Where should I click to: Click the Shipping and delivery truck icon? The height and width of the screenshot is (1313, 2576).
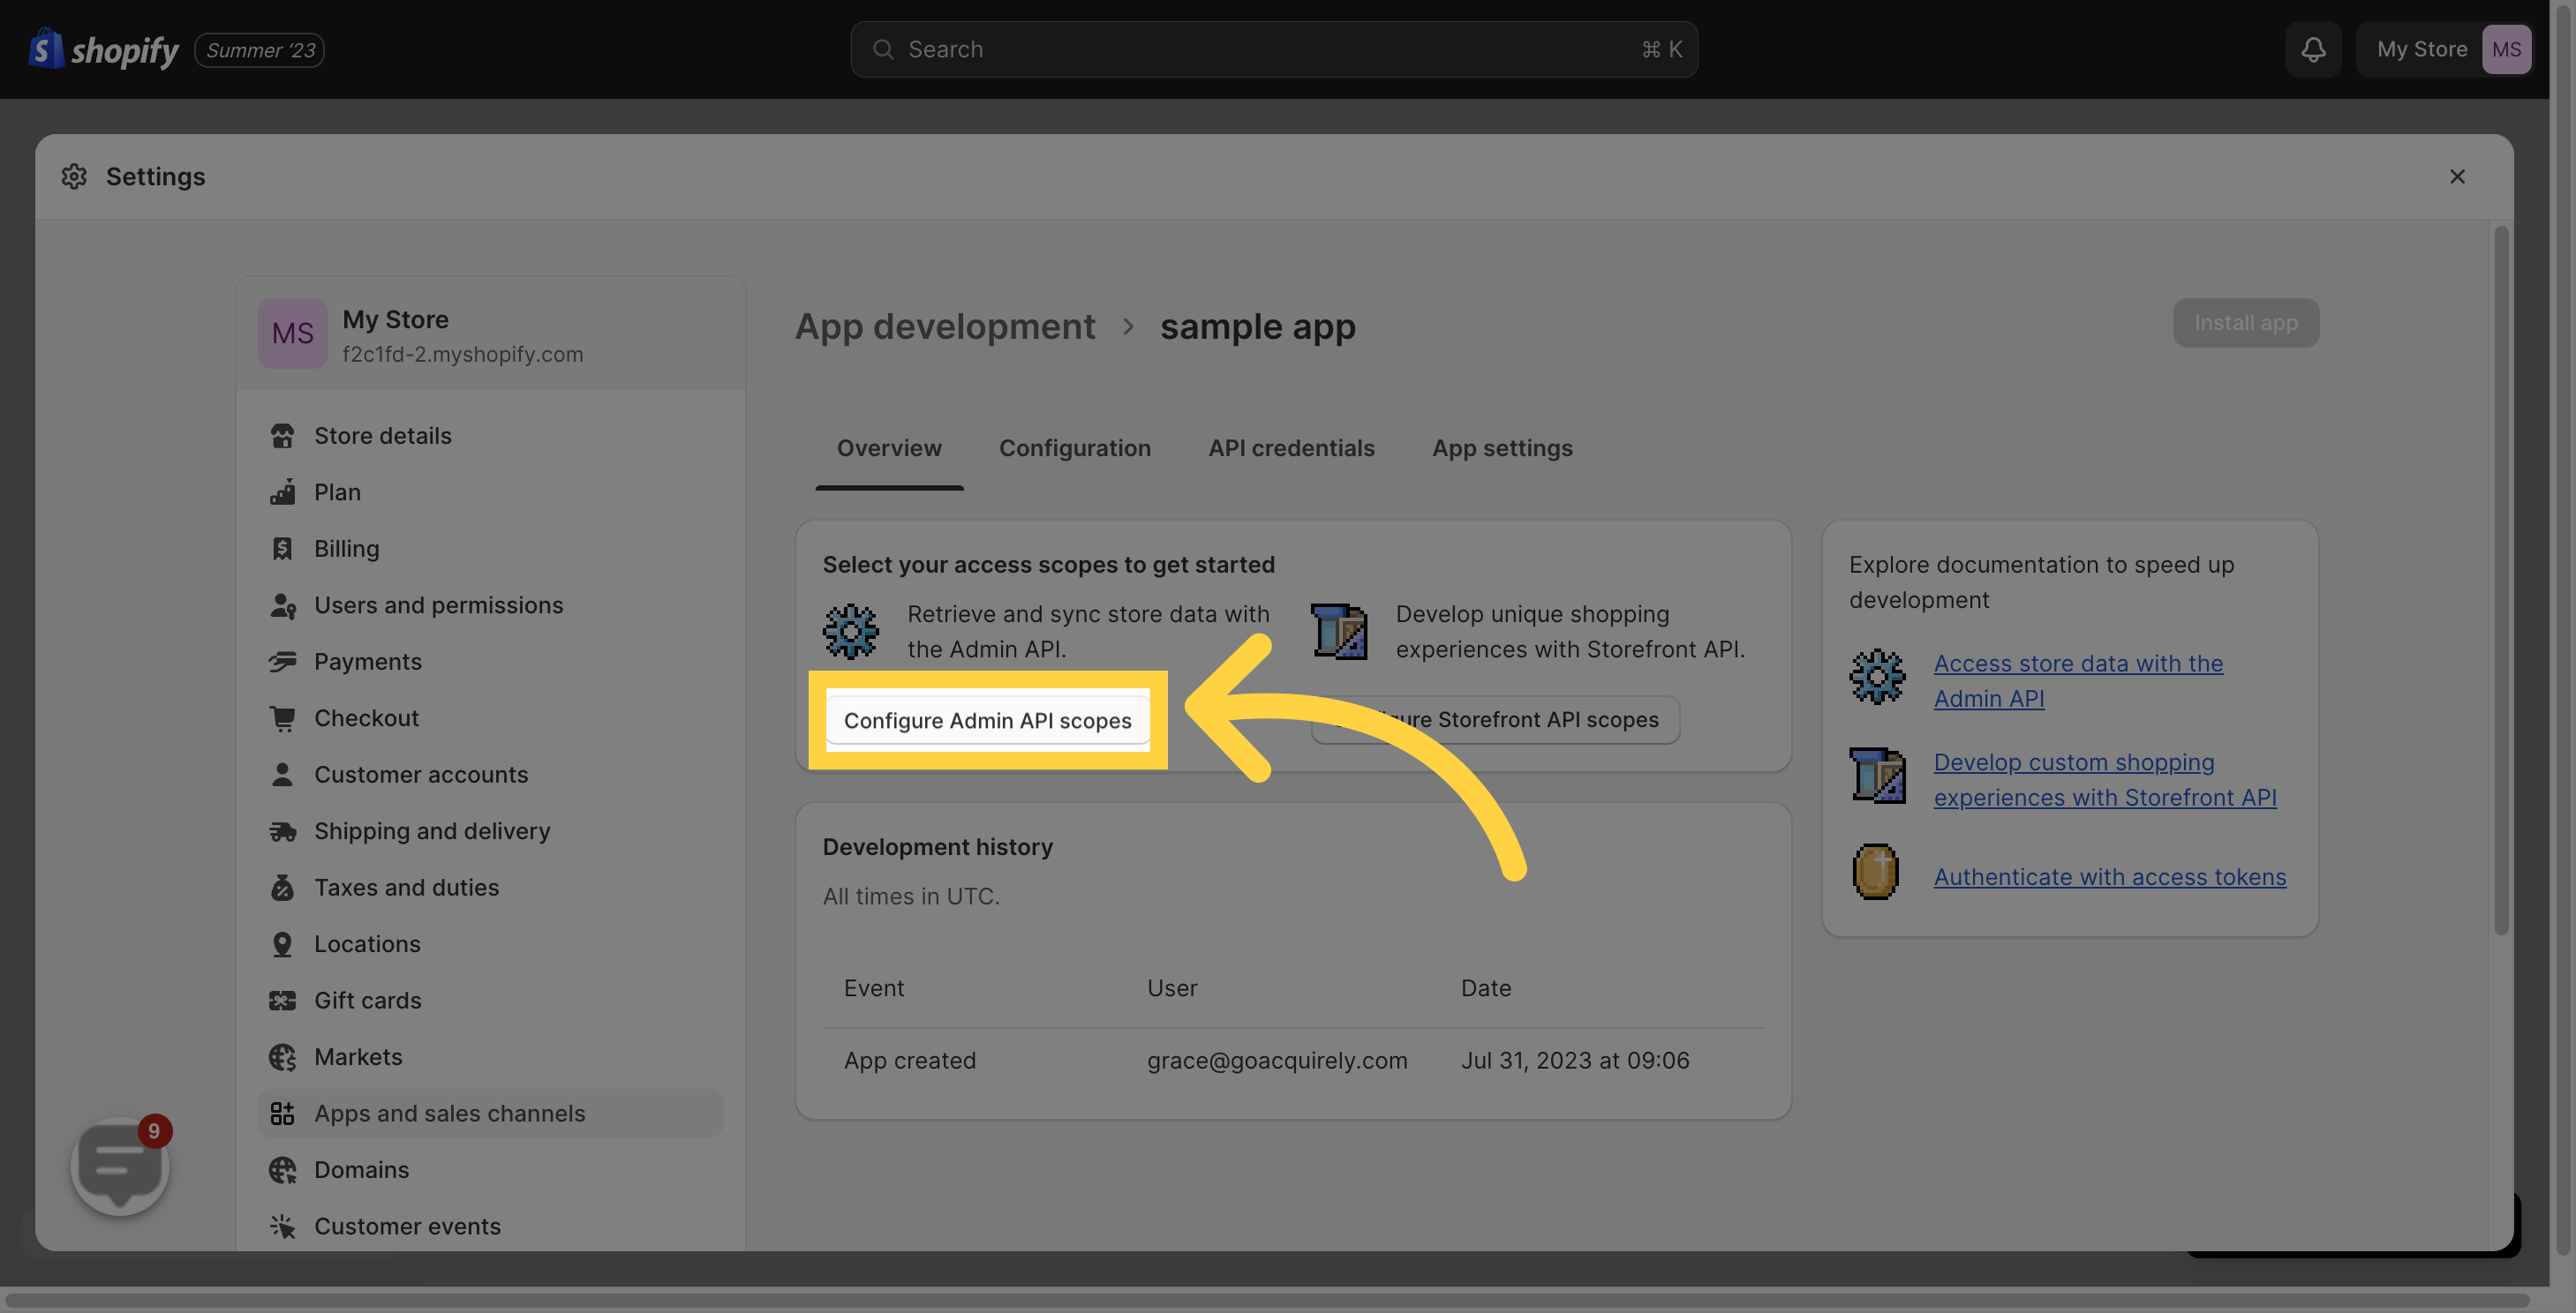(282, 830)
